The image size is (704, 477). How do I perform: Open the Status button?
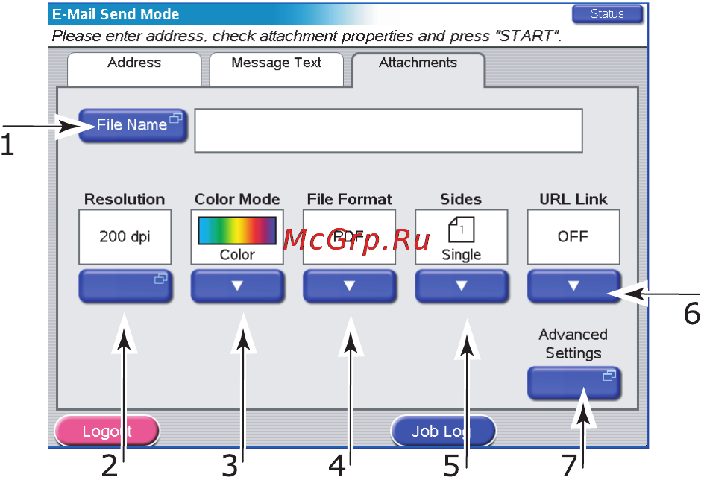[607, 14]
